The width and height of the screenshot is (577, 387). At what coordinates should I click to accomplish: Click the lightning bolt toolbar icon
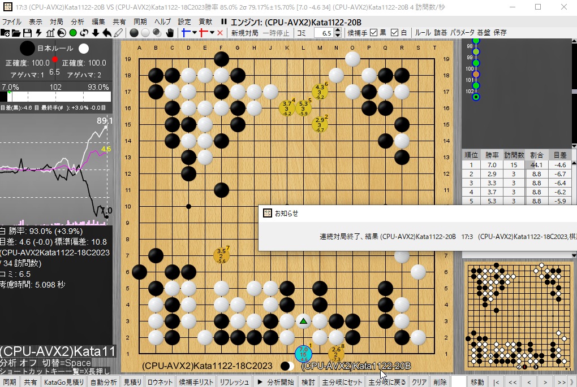point(38,33)
